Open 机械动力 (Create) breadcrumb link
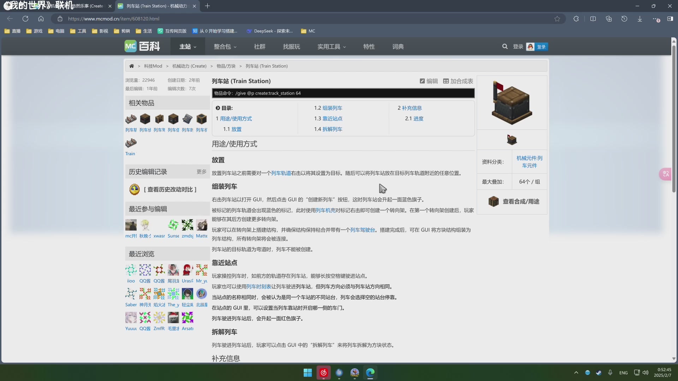Image resolution: width=678 pixels, height=381 pixels. pos(189,66)
